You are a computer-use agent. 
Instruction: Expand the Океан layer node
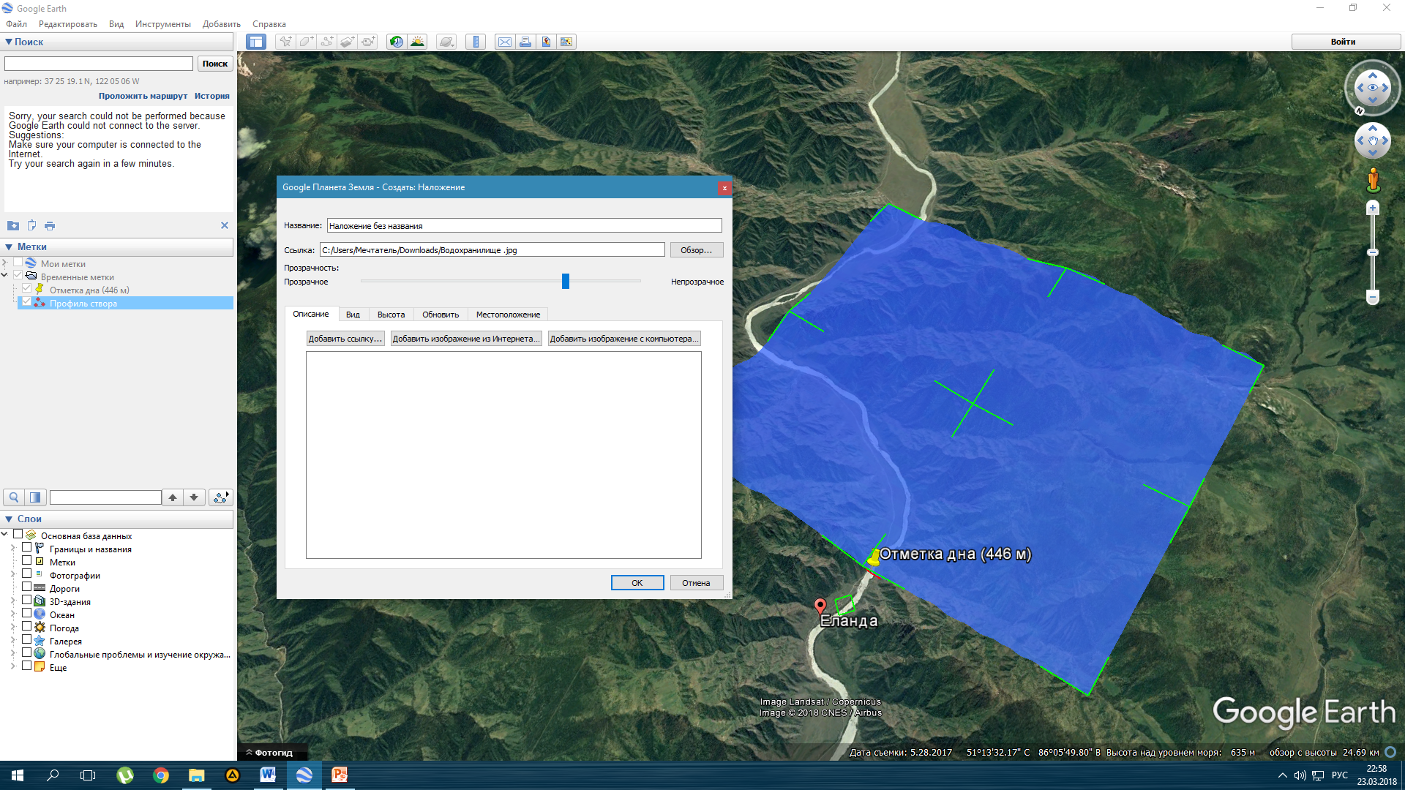tap(13, 614)
